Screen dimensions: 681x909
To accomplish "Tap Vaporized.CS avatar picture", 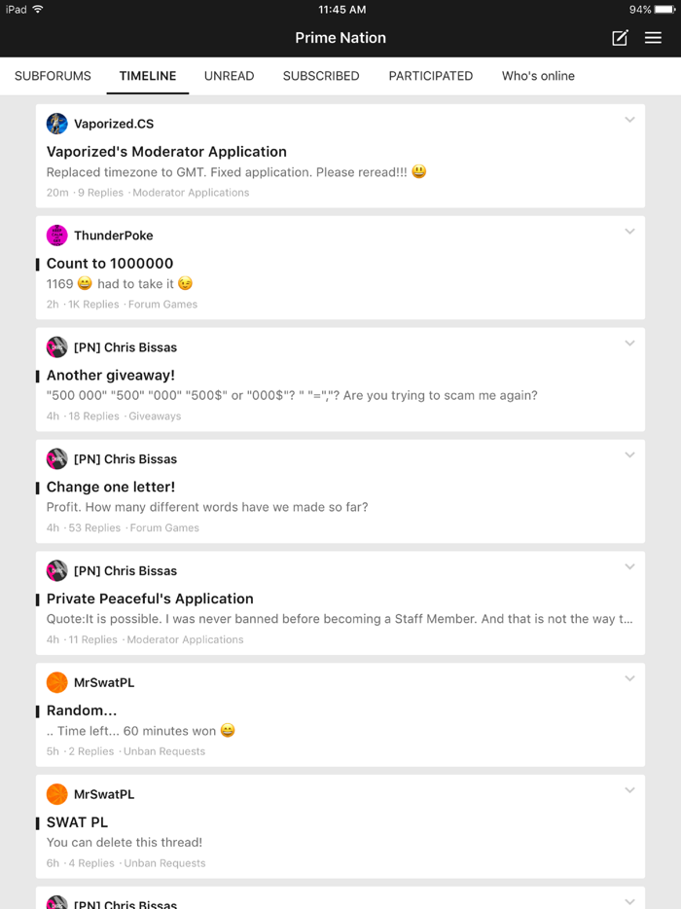I will click(57, 124).
